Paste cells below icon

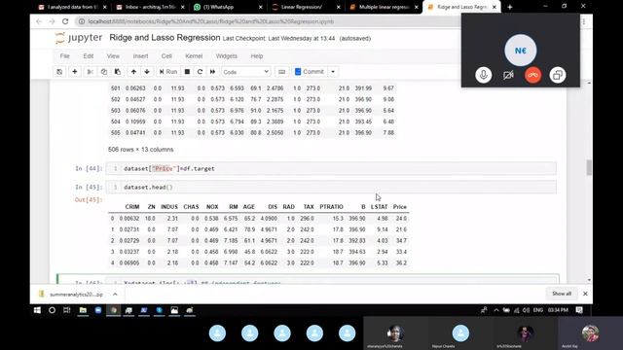(x=118, y=72)
